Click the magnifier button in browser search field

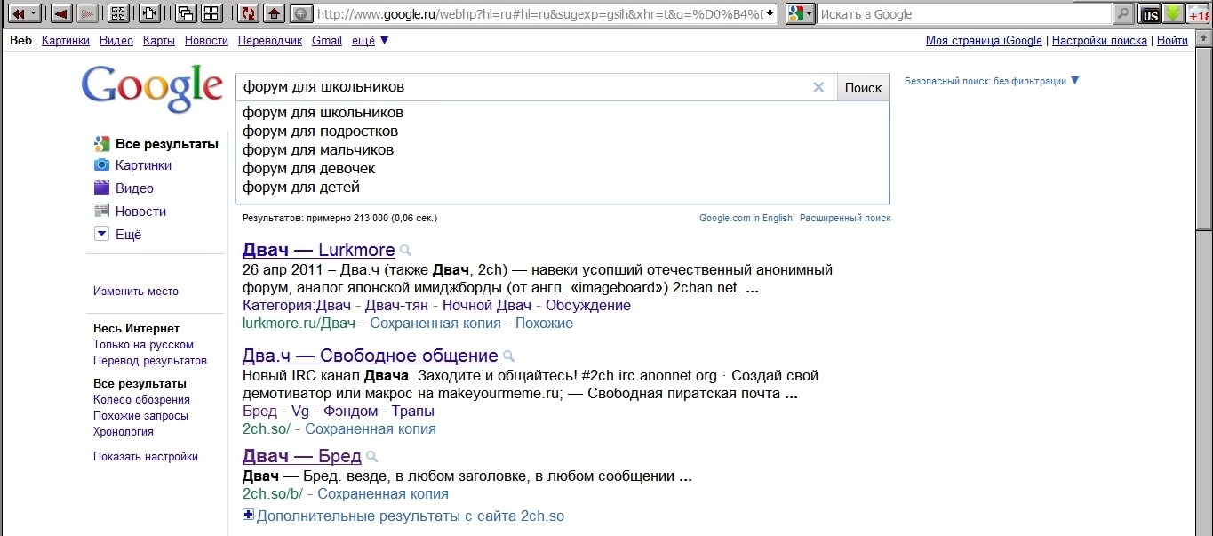[x=1124, y=13]
